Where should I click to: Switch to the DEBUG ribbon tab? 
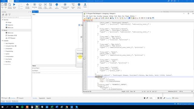17,1
